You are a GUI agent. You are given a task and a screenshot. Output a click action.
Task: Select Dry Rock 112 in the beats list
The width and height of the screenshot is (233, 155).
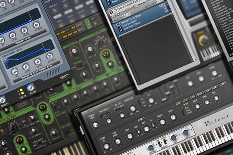218,3
